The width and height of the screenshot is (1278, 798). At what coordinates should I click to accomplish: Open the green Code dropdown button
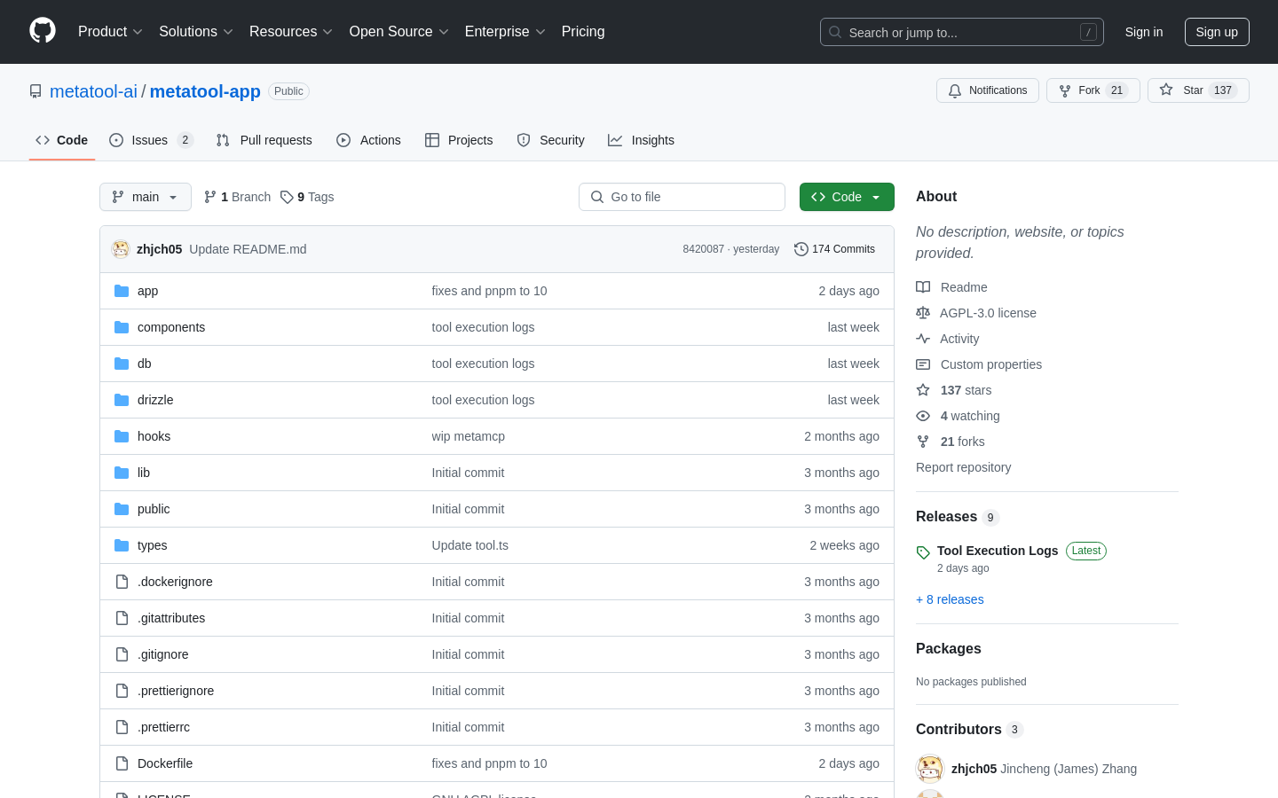coord(847,197)
